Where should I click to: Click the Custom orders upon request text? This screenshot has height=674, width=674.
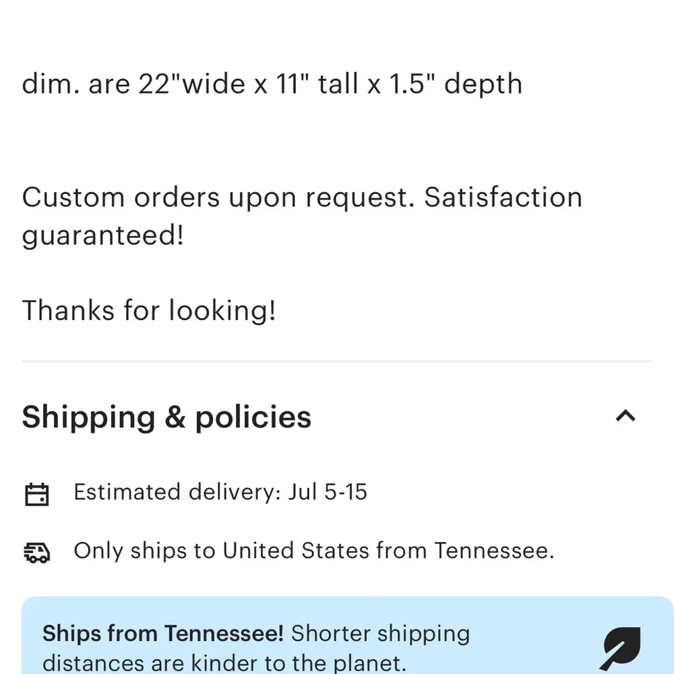click(219, 197)
